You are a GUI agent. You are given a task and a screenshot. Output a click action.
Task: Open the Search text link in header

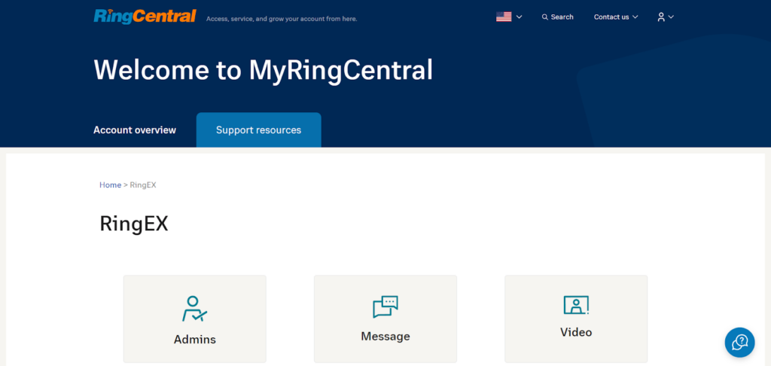[562, 17]
